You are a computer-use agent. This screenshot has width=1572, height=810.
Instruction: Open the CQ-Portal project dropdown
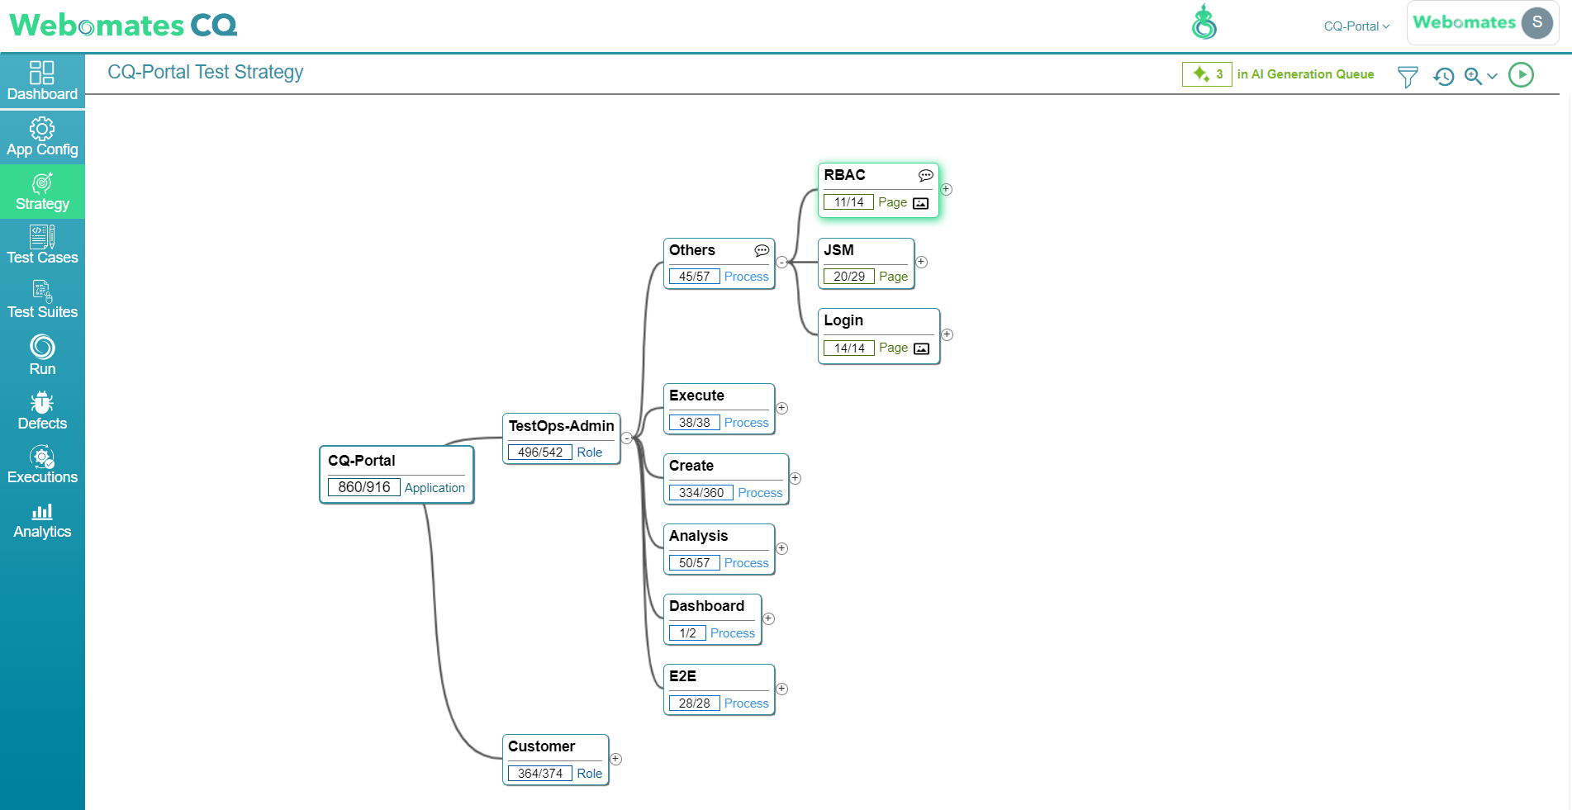pyautogui.click(x=1356, y=26)
